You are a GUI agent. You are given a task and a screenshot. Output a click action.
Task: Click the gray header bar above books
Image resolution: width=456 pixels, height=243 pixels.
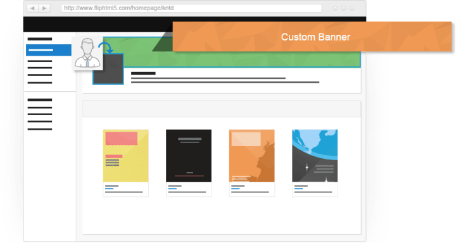(222, 109)
